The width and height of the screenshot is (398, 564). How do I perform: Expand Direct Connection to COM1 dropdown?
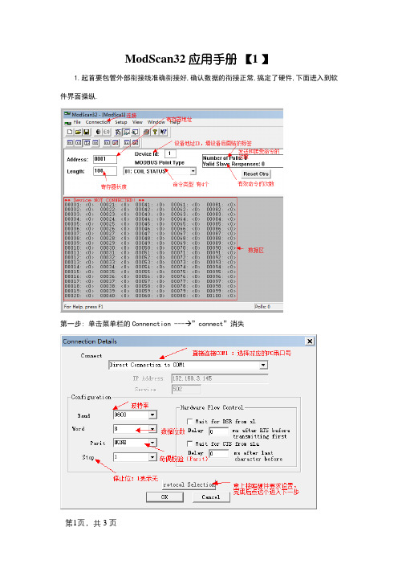[264, 365]
